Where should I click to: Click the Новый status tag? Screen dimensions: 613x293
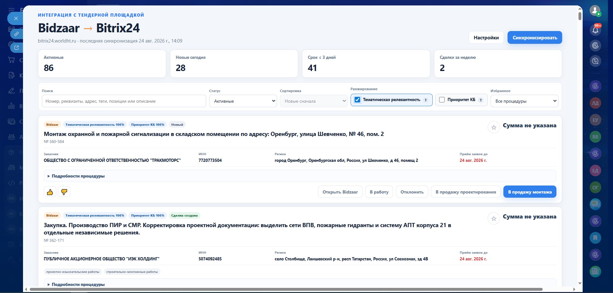coord(177,125)
